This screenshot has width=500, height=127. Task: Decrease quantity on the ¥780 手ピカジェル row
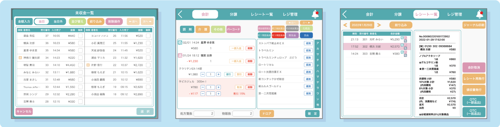click(203, 87)
